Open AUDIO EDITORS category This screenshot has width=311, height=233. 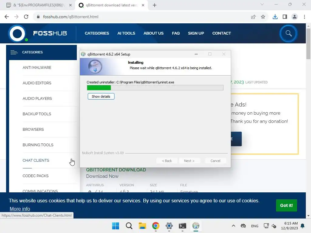37,83
